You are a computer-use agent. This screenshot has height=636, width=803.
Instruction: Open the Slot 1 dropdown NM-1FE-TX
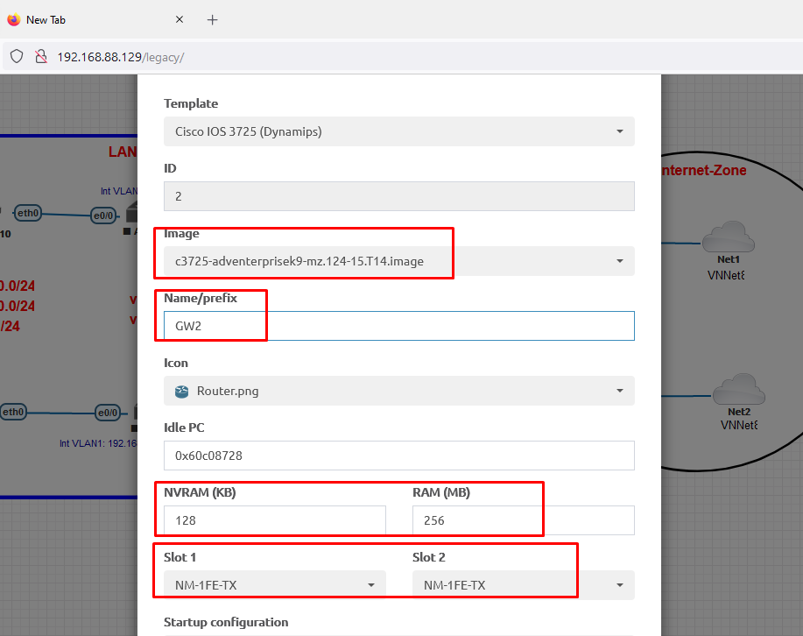click(x=274, y=584)
